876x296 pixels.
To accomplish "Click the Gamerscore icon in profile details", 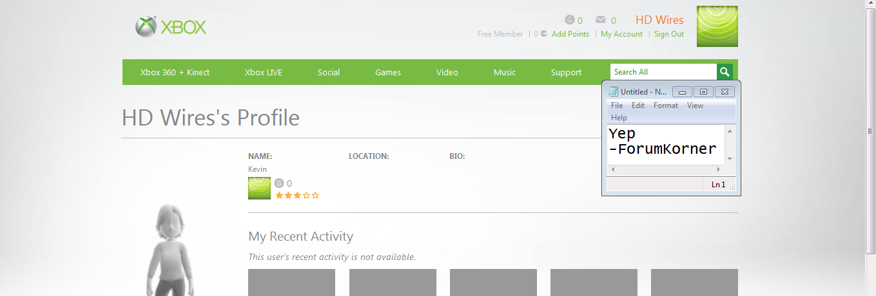I will 278,183.
